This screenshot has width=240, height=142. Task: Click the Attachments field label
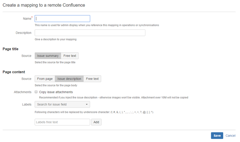23,92
